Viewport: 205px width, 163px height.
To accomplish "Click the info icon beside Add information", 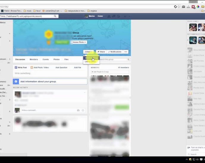I will 16,81.
